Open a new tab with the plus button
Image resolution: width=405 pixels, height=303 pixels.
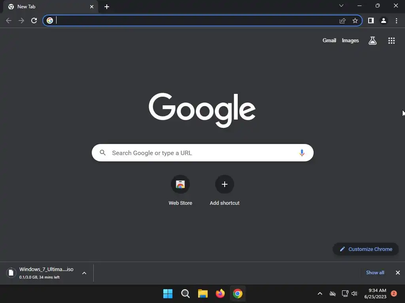tap(107, 7)
